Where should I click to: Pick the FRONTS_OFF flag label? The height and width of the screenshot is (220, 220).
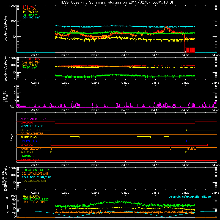29,156
